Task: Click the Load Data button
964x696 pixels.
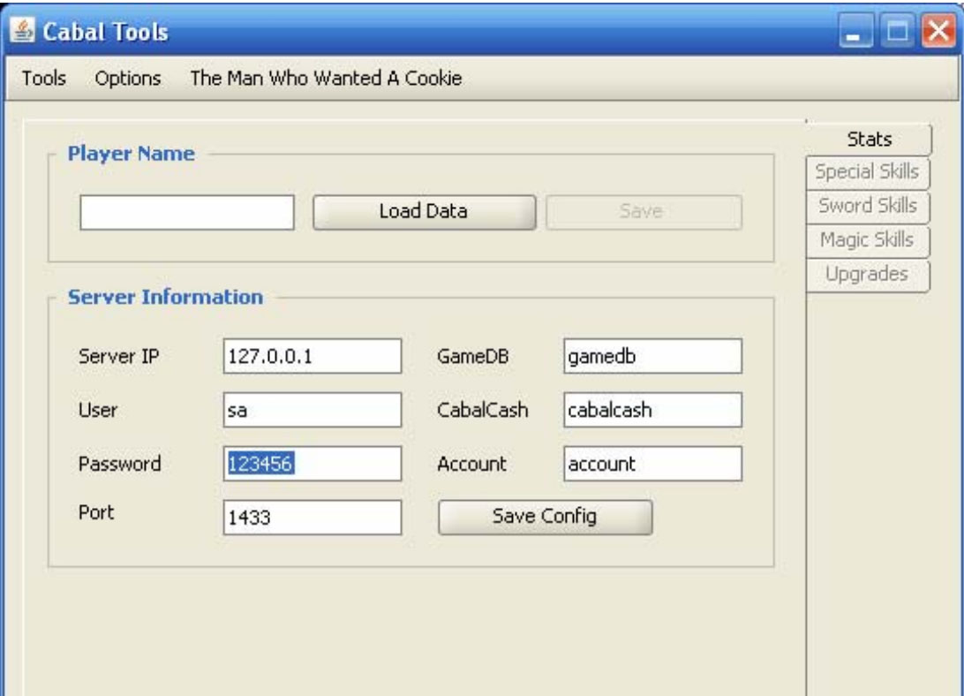Action: 424,212
